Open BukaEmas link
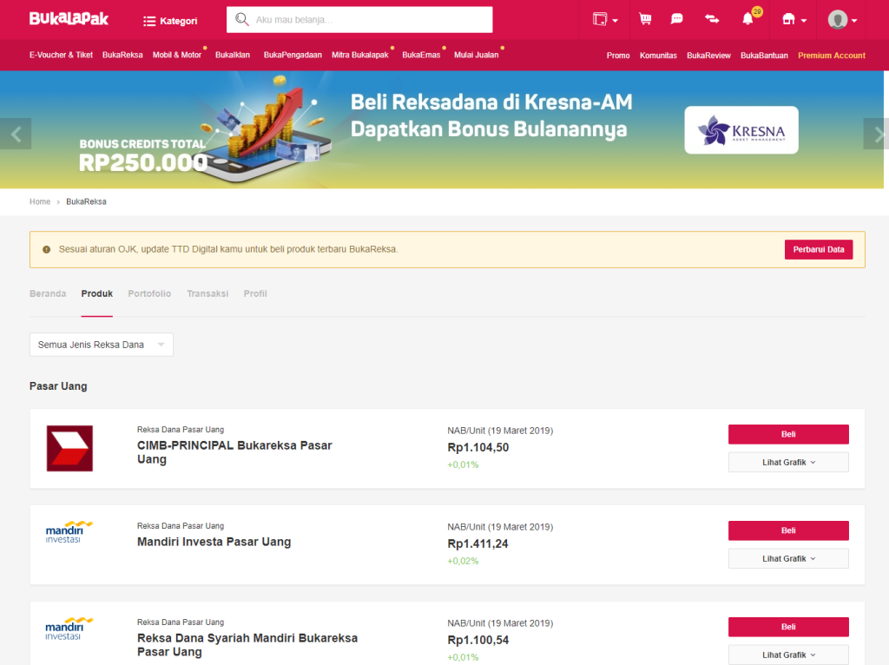 421,55
